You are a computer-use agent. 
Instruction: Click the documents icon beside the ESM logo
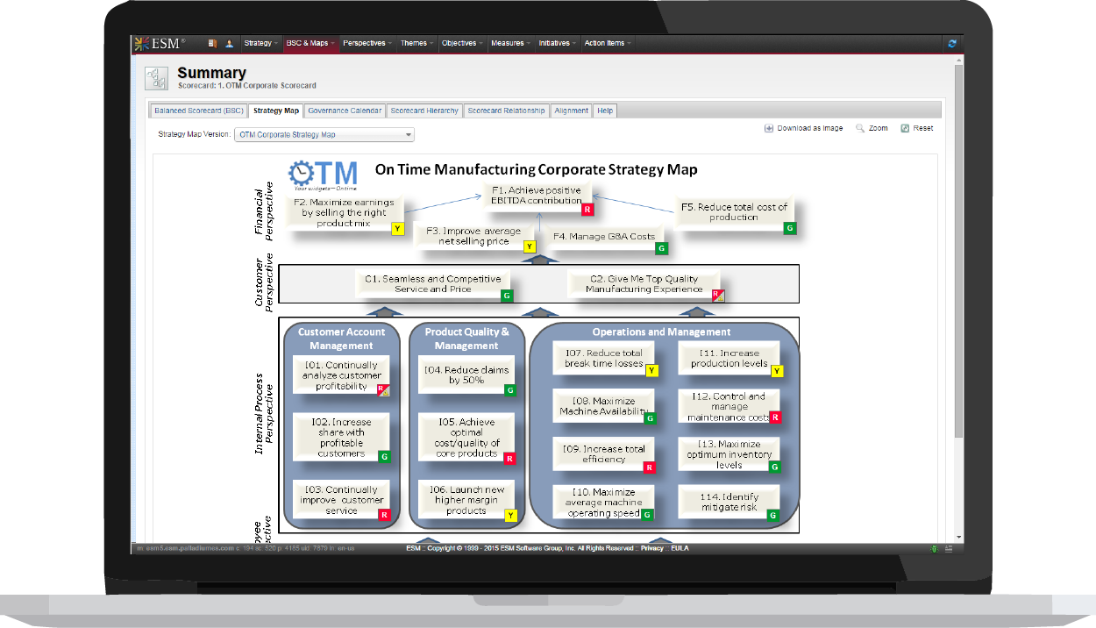tap(212, 43)
